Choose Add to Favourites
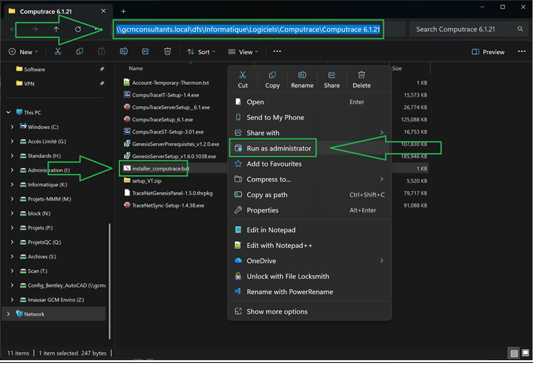 point(309,164)
